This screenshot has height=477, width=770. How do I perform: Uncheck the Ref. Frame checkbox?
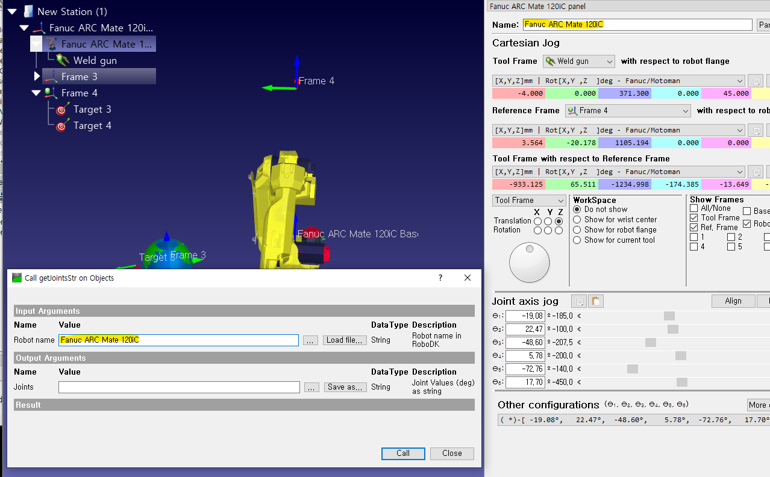[693, 227]
